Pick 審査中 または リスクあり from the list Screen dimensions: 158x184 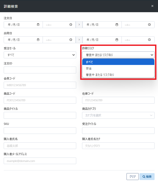(118, 75)
